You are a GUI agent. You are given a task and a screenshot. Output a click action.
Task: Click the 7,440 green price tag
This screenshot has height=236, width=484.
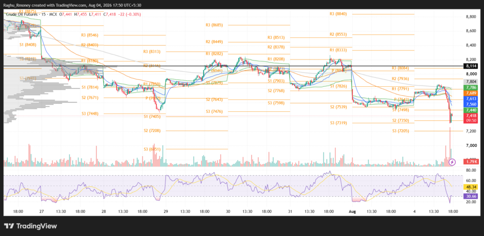pos(471,110)
